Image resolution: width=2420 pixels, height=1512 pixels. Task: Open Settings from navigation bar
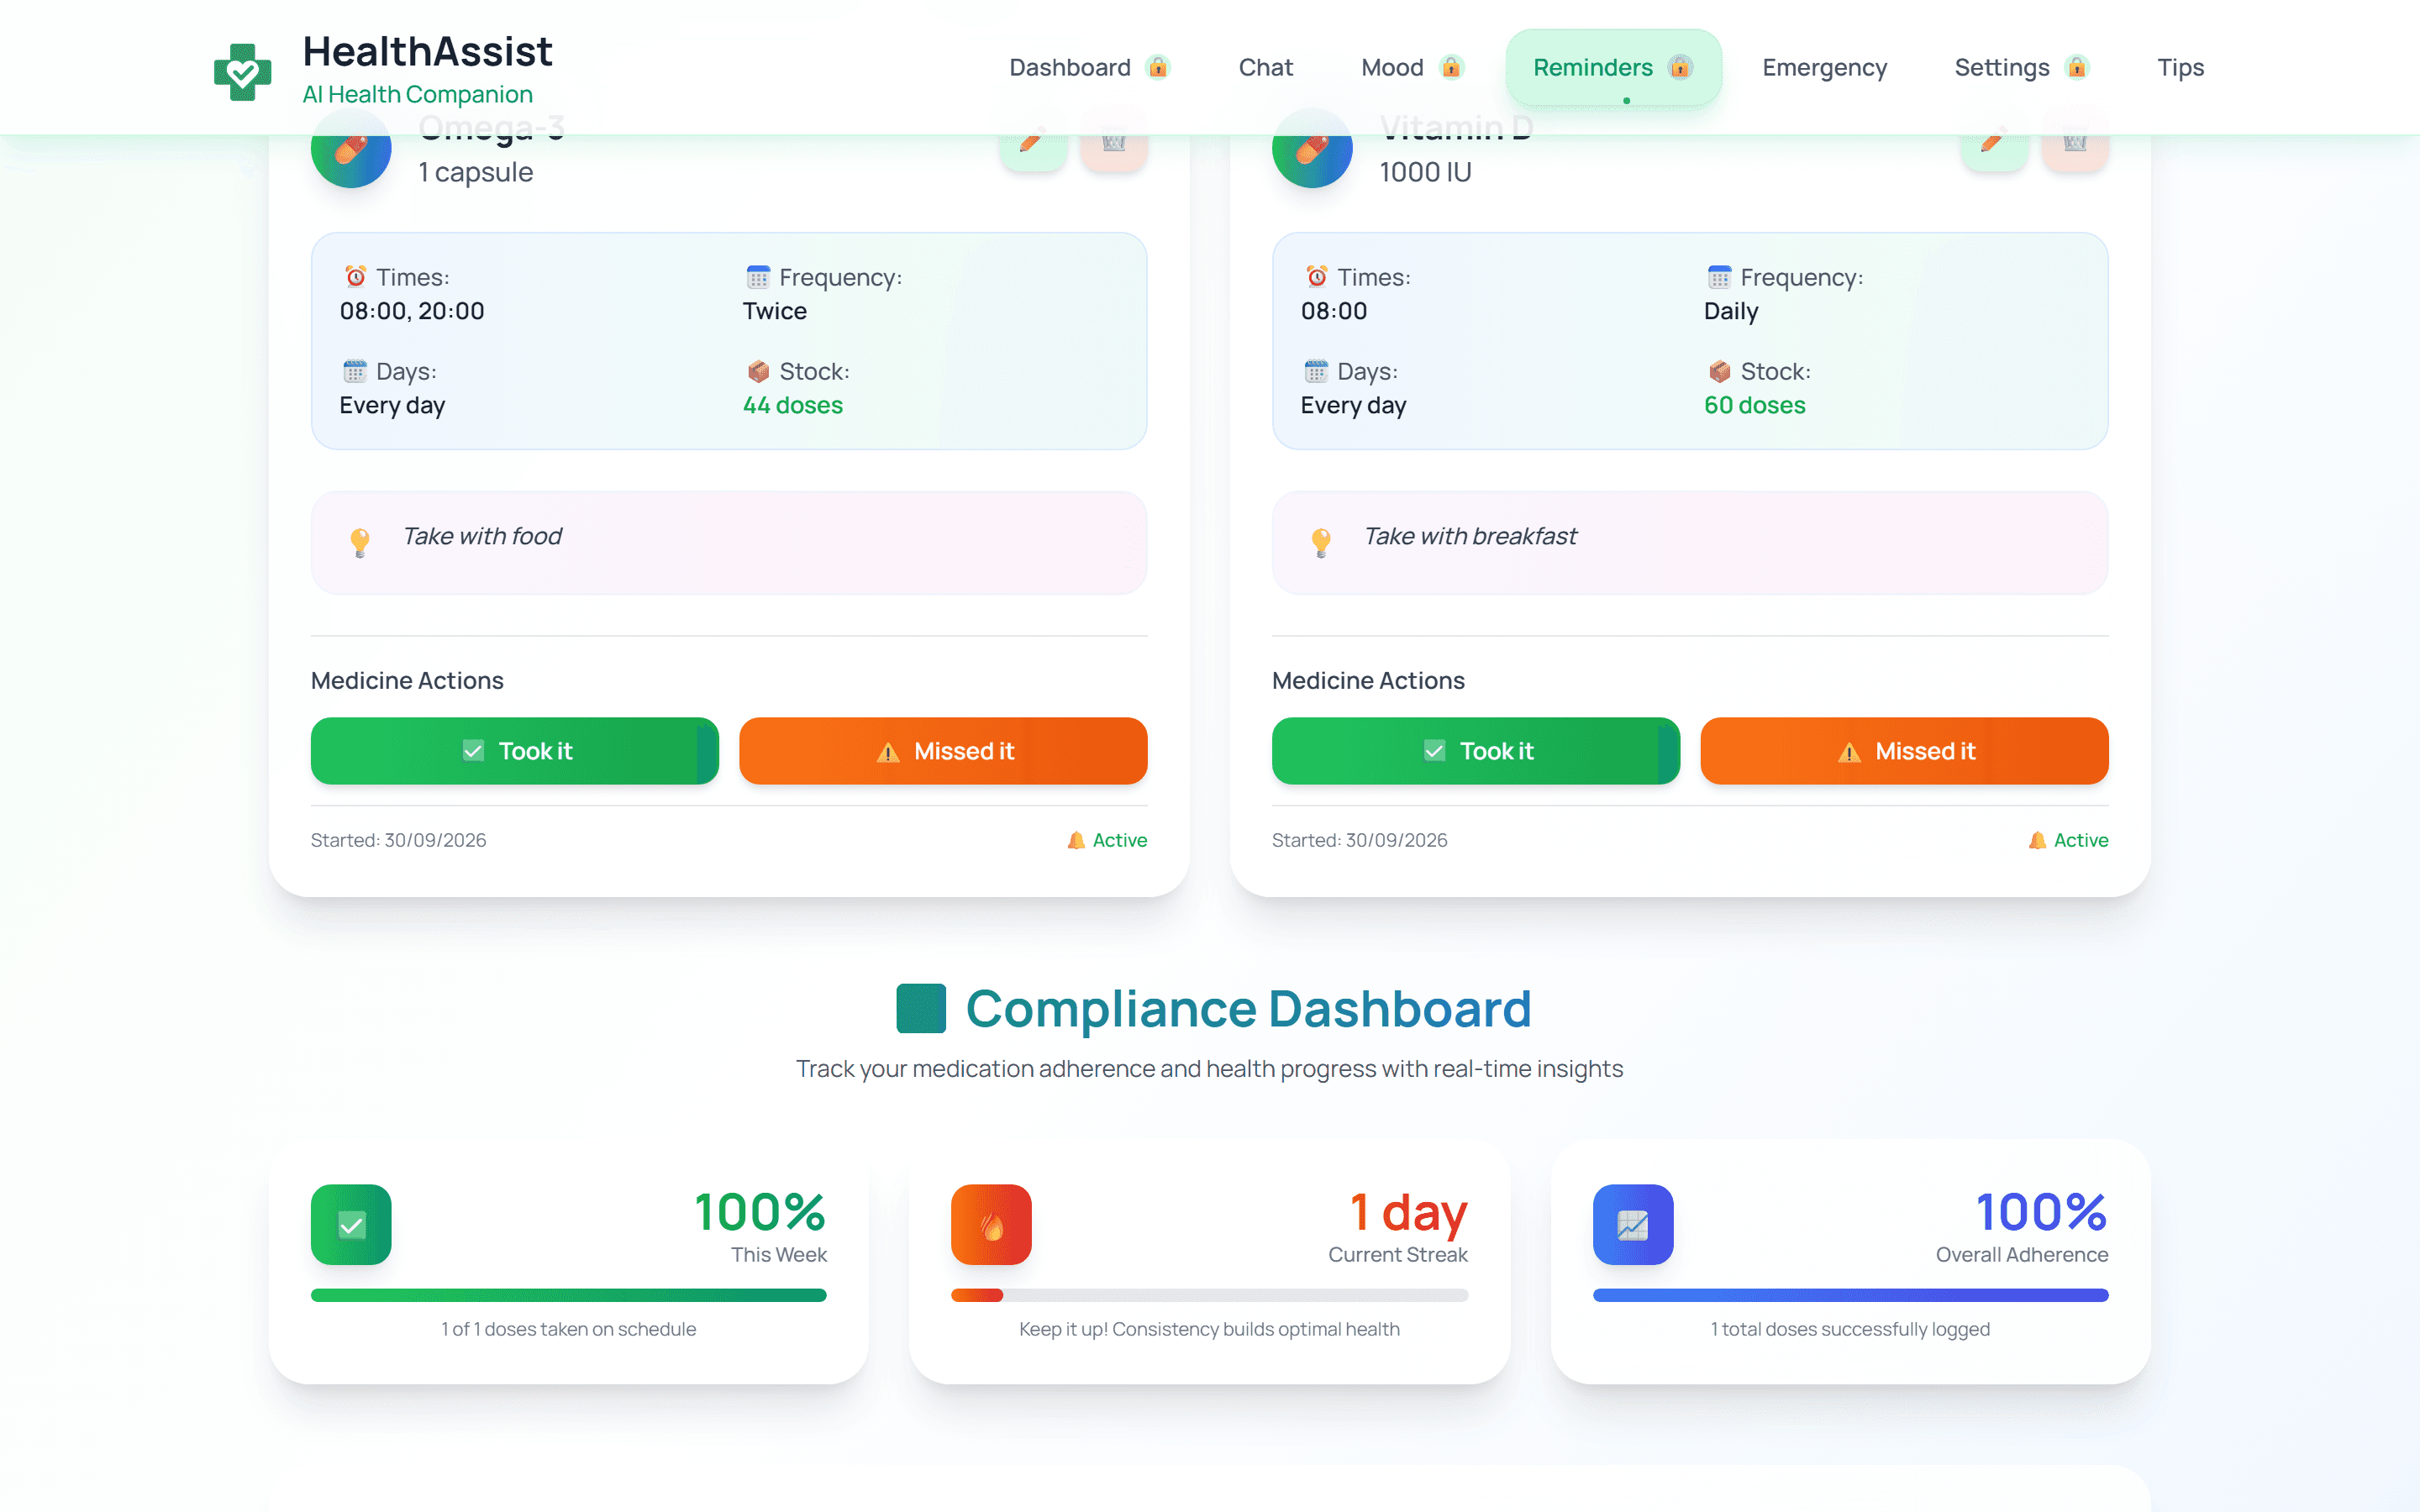point(2021,67)
